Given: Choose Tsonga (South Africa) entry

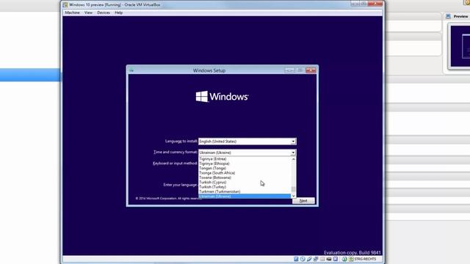Looking at the screenshot, I should pyautogui.click(x=245, y=173).
